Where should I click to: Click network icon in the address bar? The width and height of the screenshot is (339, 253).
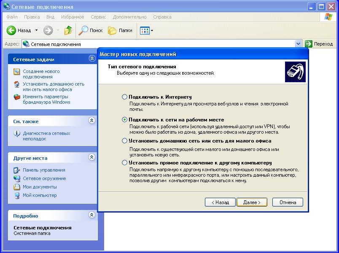[26, 44]
